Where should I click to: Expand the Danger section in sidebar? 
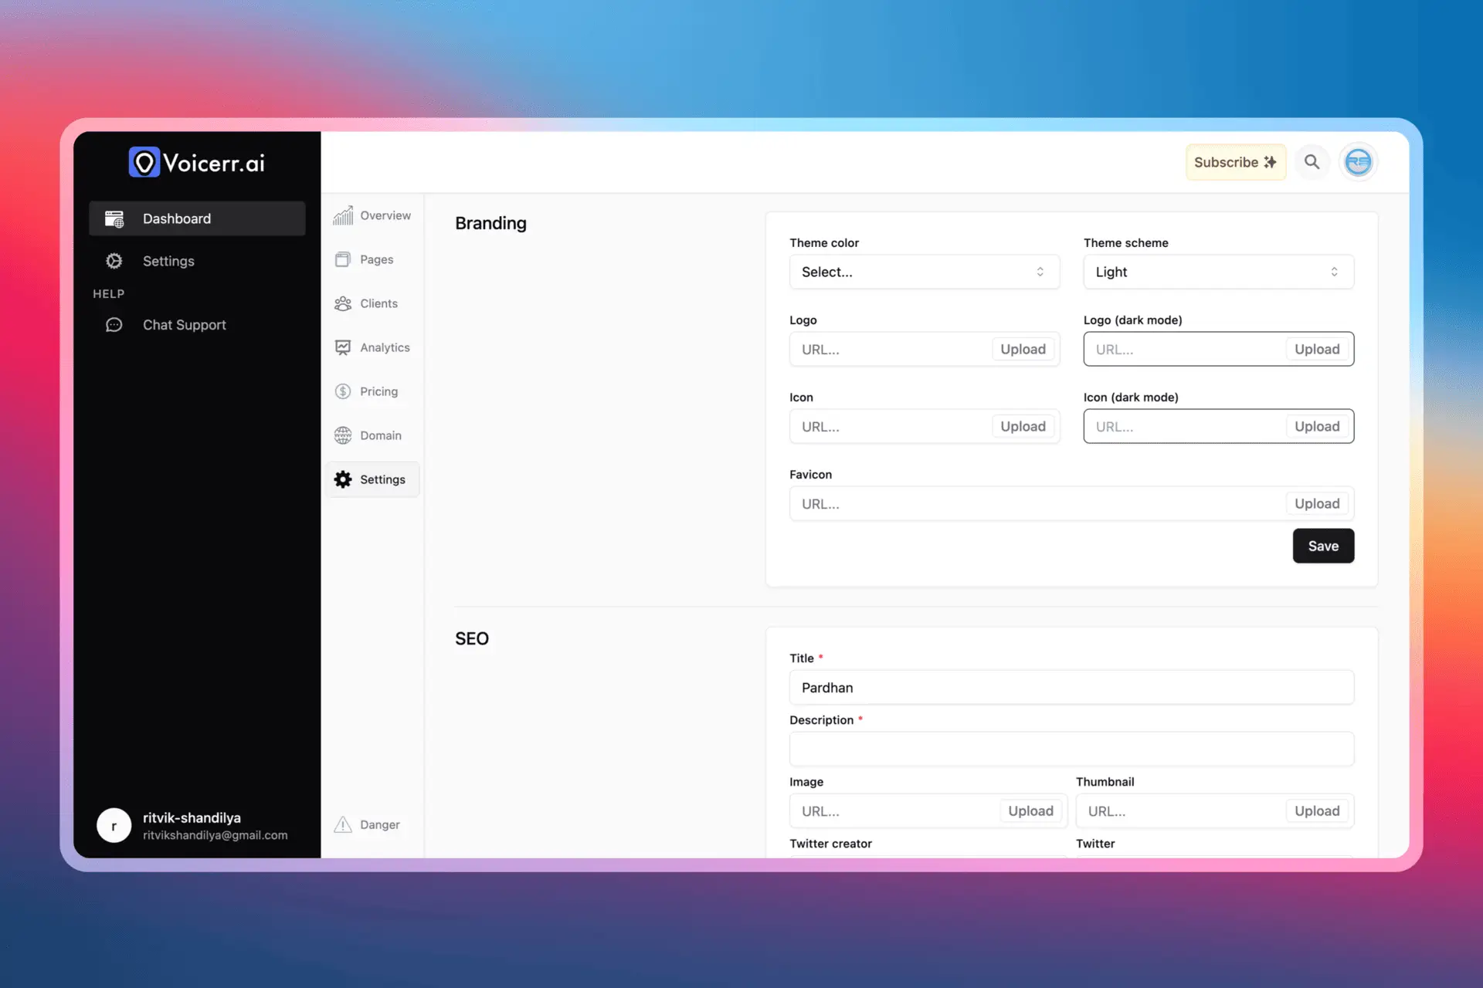click(372, 825)
